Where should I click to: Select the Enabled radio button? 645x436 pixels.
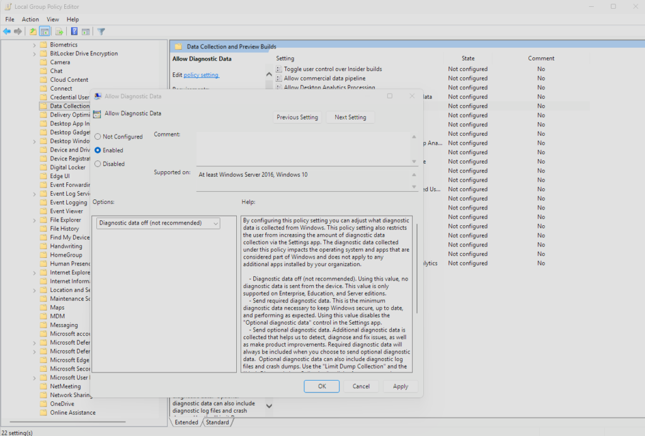pos(98,150)
